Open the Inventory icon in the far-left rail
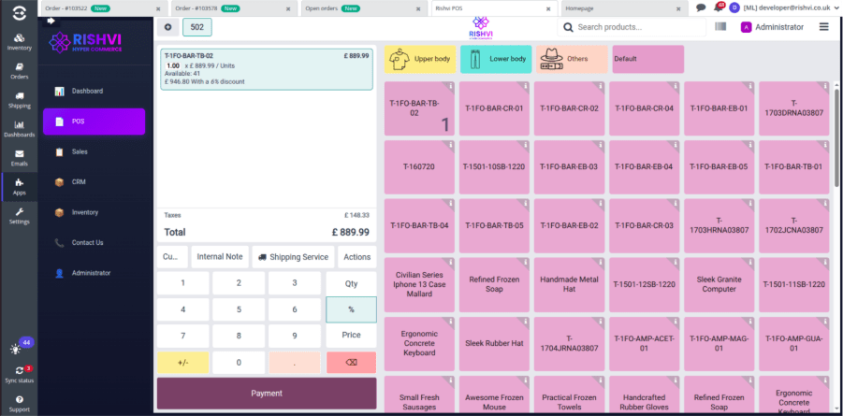Viewport: 843px width, 416px height. point(19,40)
